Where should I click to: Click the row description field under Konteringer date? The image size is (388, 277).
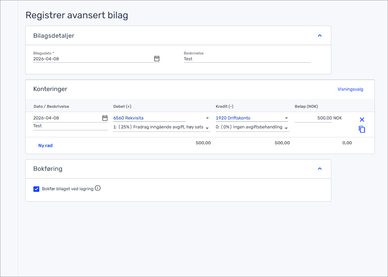tap(70, 126)
